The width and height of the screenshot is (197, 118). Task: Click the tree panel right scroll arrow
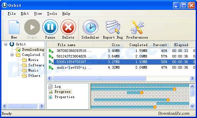click(x=41, y=106)
